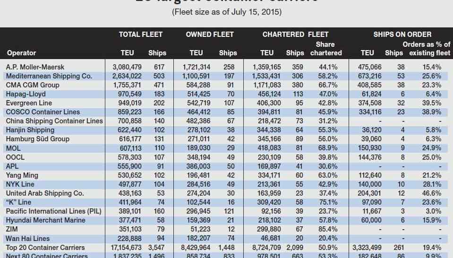Select the CHARTERED FLEET header
The image size is (453, 258).
click(295, 34)
